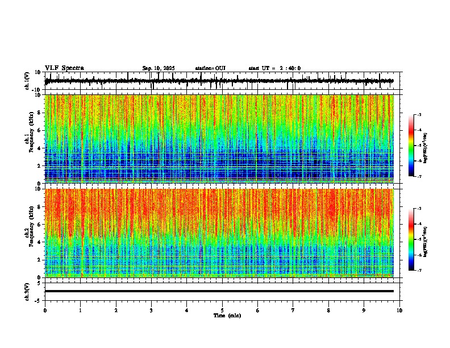Click the ch.2 spectrogram color bar
The width and height of the screenshot is (450, 348).
(x=411, y=239)
